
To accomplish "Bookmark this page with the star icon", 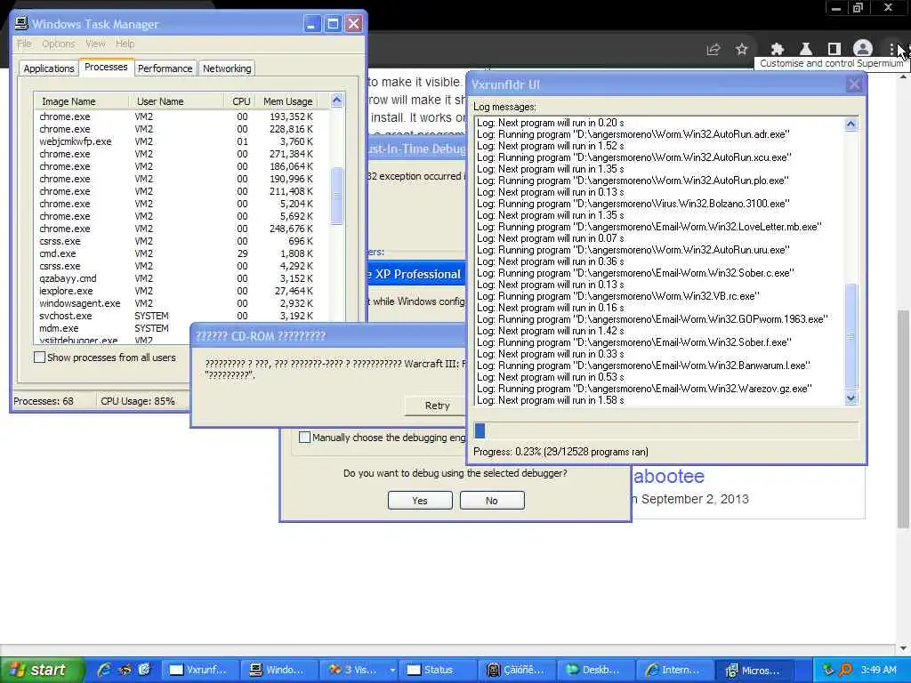I will [x=741, y=50].
